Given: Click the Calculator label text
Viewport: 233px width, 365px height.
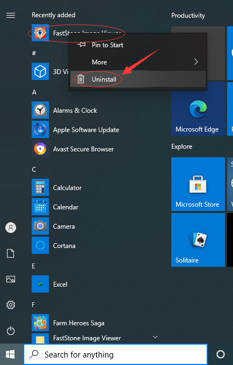Looking at the screenshot, I should point(67,188).
